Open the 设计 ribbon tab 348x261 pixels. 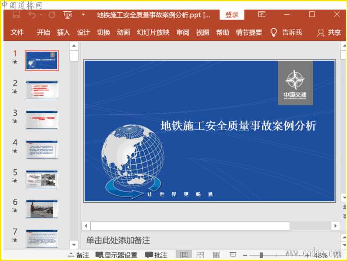84,33
